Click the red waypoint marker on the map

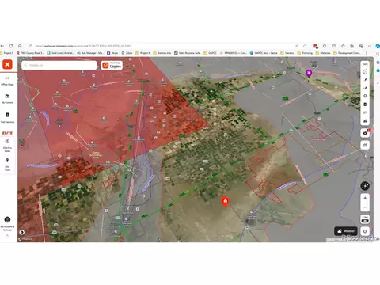tap(225, 202)
